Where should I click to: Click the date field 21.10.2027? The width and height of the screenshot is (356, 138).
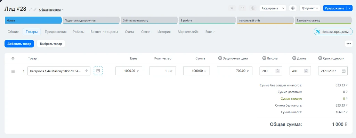(x=333, y=71)
